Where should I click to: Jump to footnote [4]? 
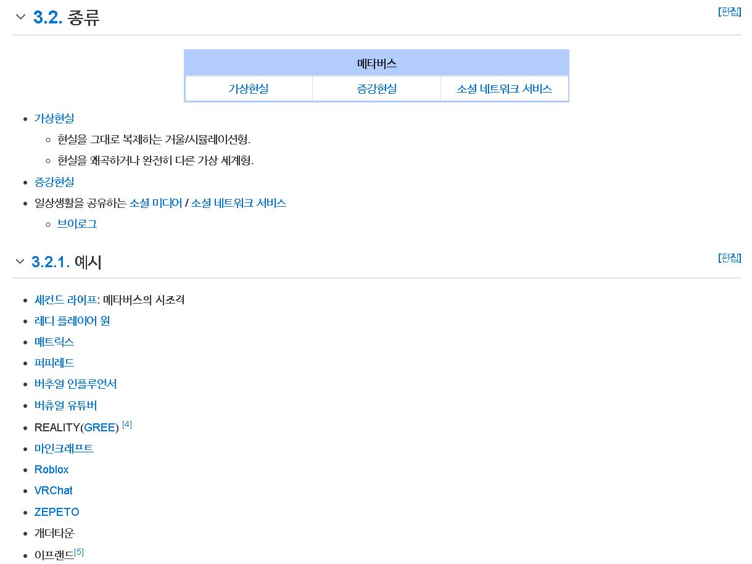pos(127,425)
